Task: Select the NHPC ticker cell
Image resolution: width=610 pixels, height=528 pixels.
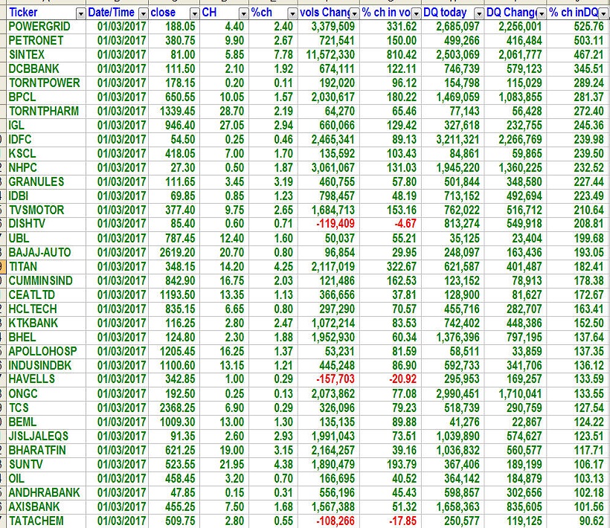Action: pos(46,167)
